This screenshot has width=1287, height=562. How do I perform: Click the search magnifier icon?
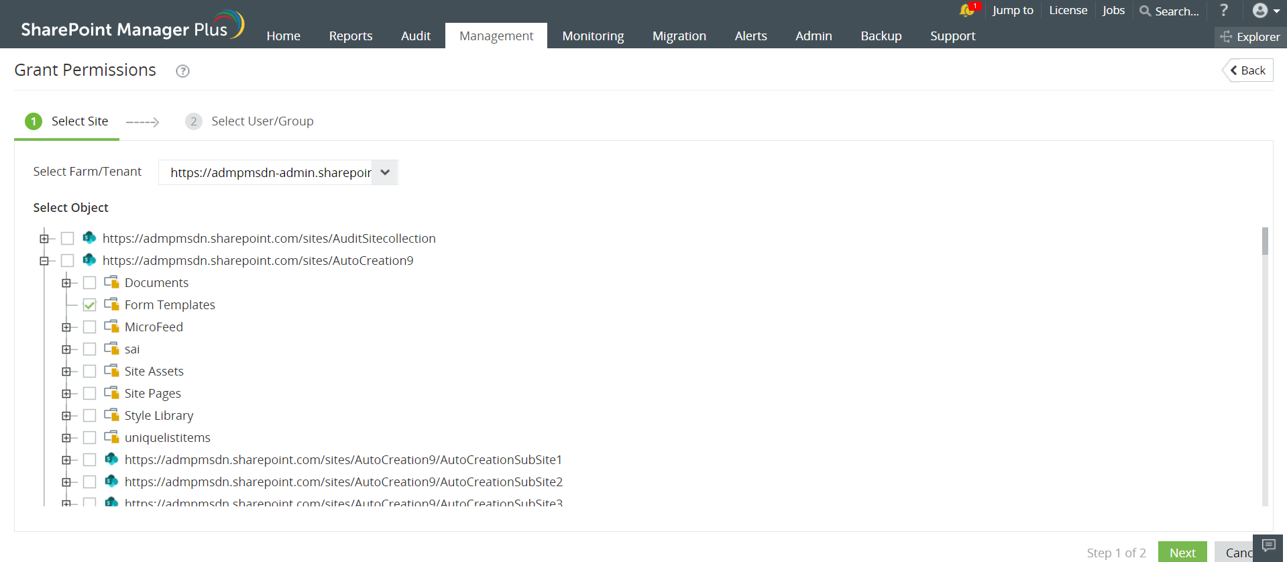tap(1145, 11)
